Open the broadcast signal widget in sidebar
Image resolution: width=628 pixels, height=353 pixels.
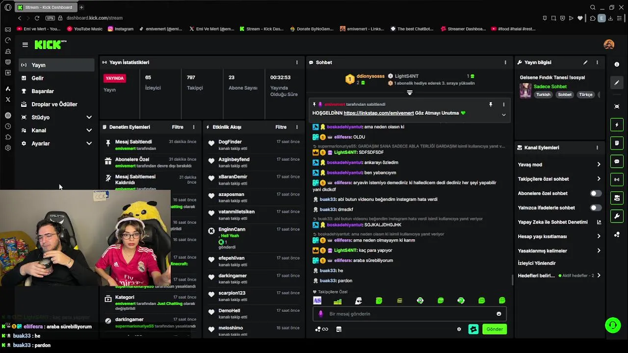(x=617, y=179)
